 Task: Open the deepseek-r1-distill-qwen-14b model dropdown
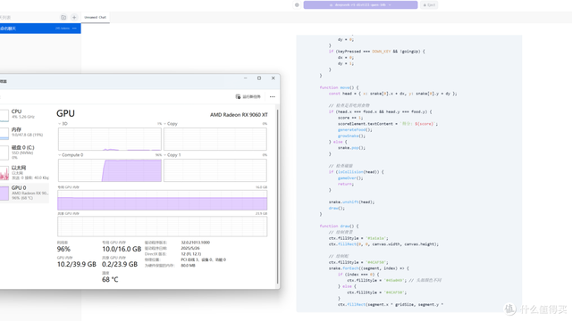tap(360, 5)
